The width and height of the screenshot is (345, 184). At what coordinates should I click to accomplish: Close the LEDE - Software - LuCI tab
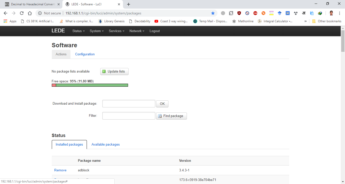point(119,4)
